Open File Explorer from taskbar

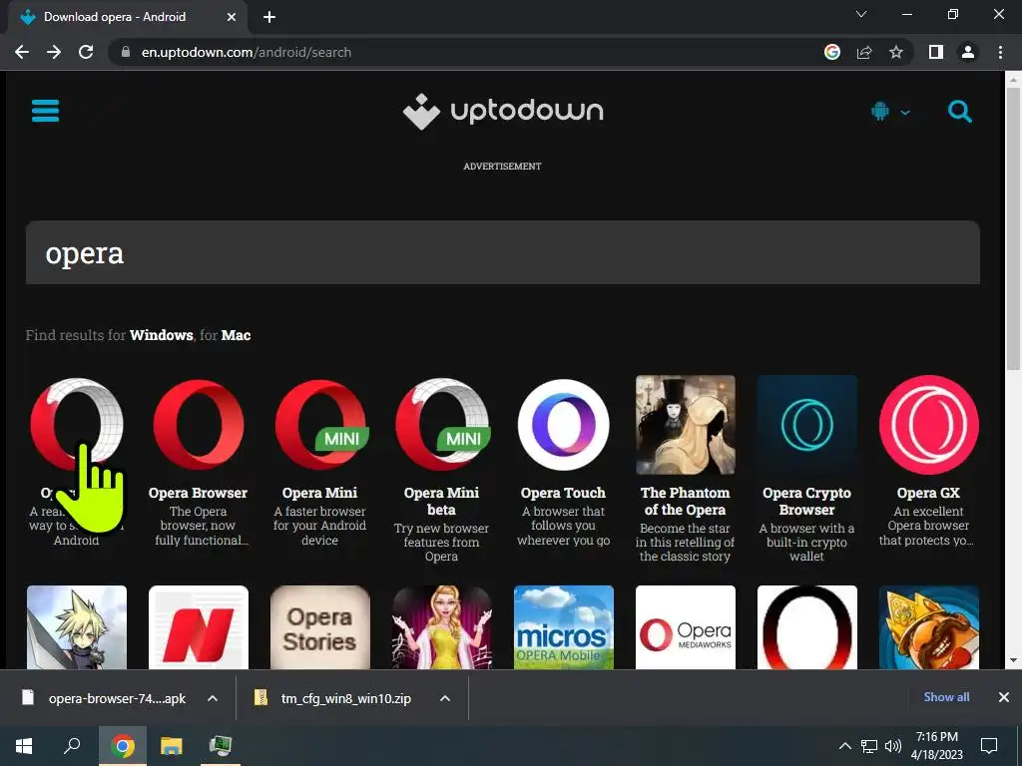172,746
